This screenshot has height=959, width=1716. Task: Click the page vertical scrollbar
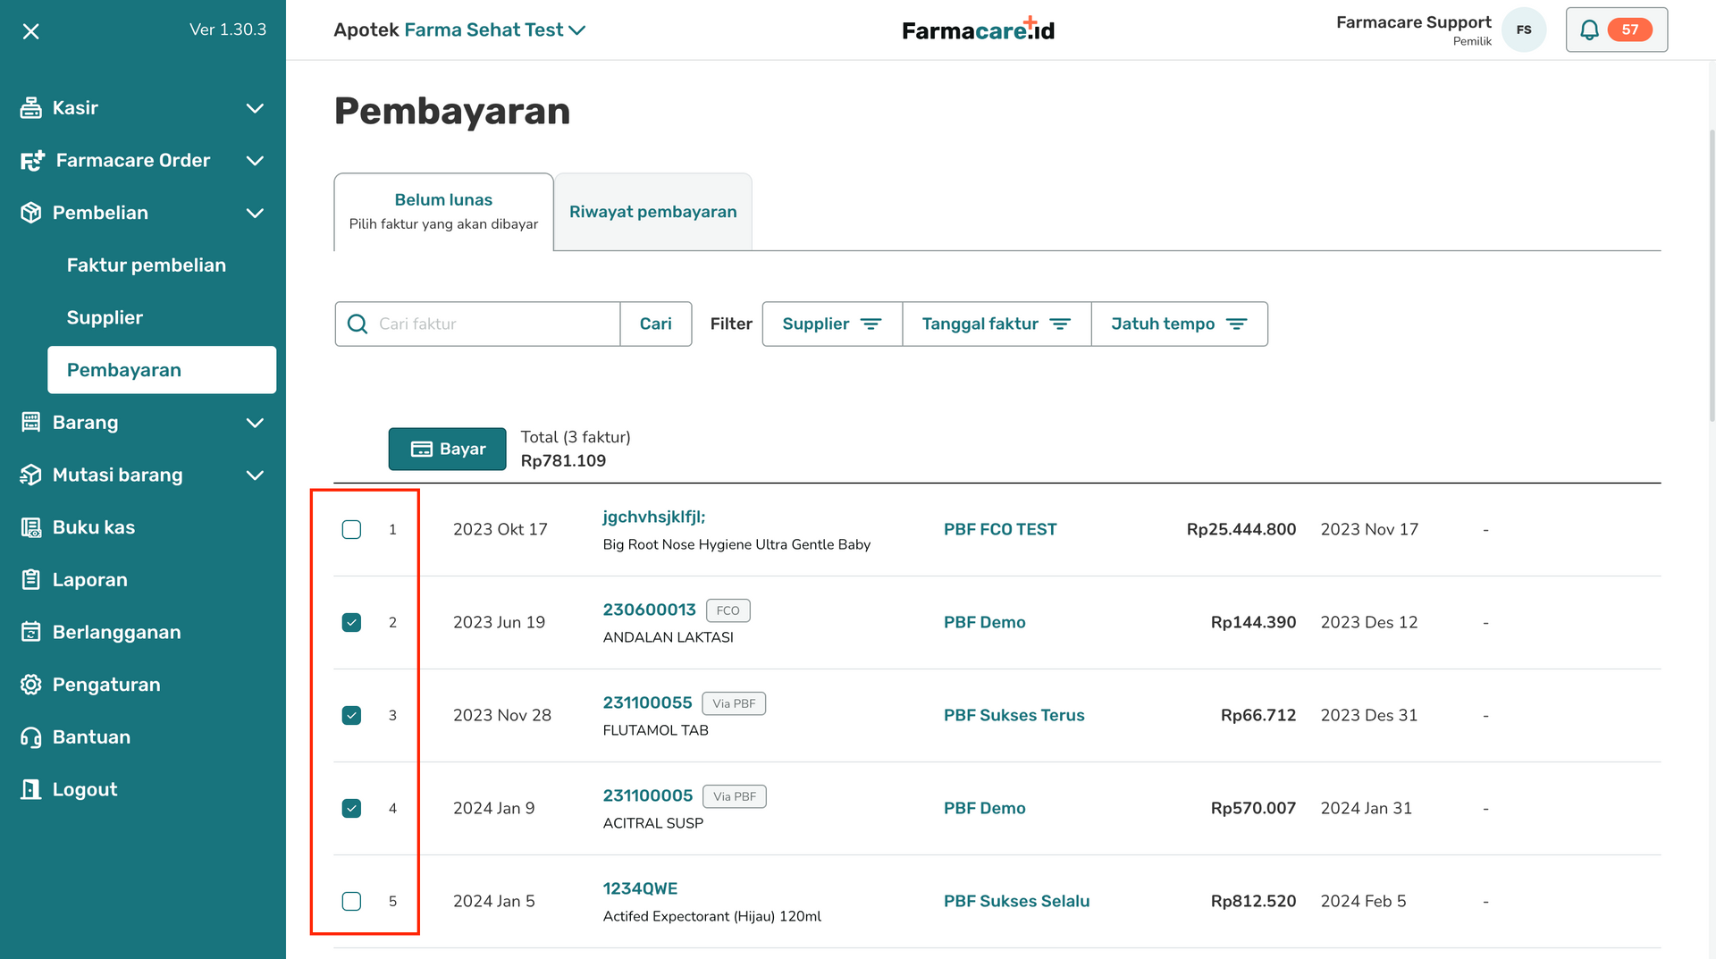pyautogui.click(x=1712, y=277)
